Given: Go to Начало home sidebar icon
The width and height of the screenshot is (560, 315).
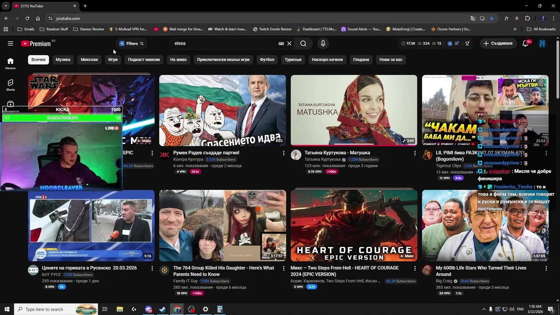Looking at the screenshot, I should coord(10,63).
